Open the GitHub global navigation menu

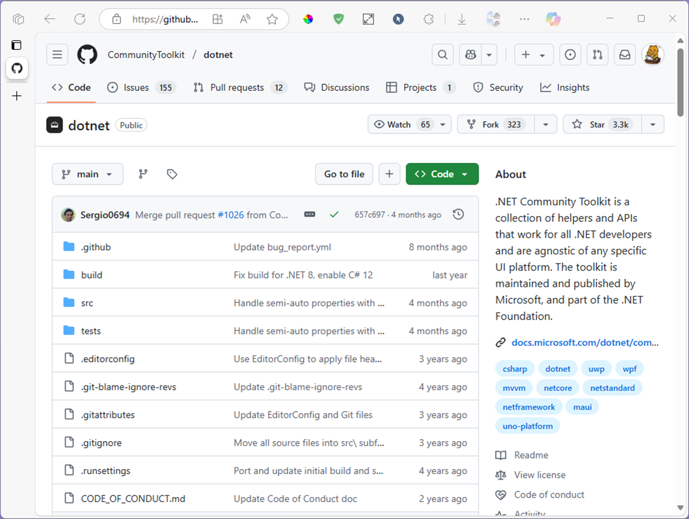[57, 55]
